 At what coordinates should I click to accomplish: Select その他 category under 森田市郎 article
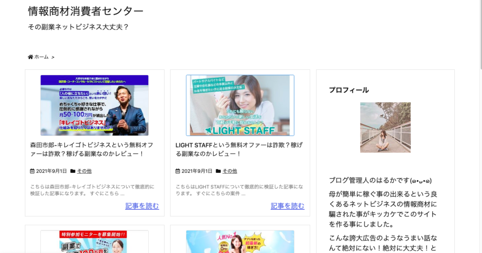point(84,171)
